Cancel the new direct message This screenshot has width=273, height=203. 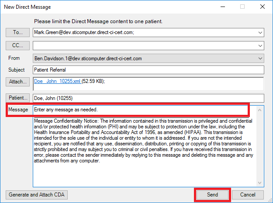[248, 195]
